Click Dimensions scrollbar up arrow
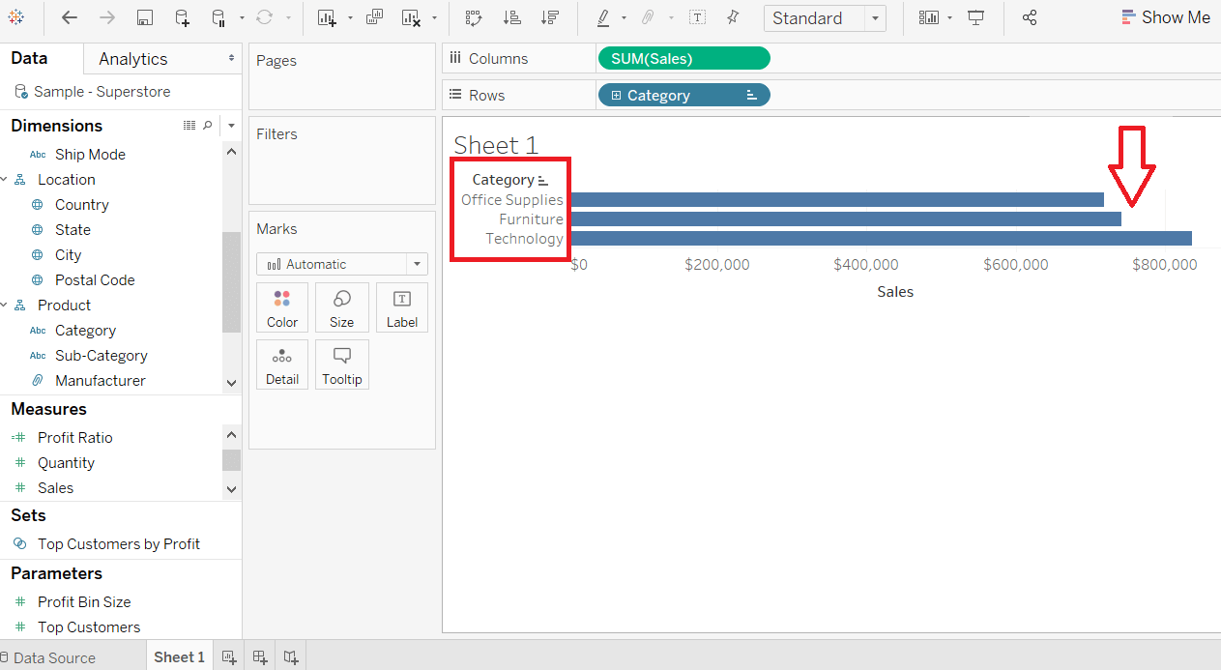Image resolution: width=1221 pixels, height=670 pixels. pos(231,151)
